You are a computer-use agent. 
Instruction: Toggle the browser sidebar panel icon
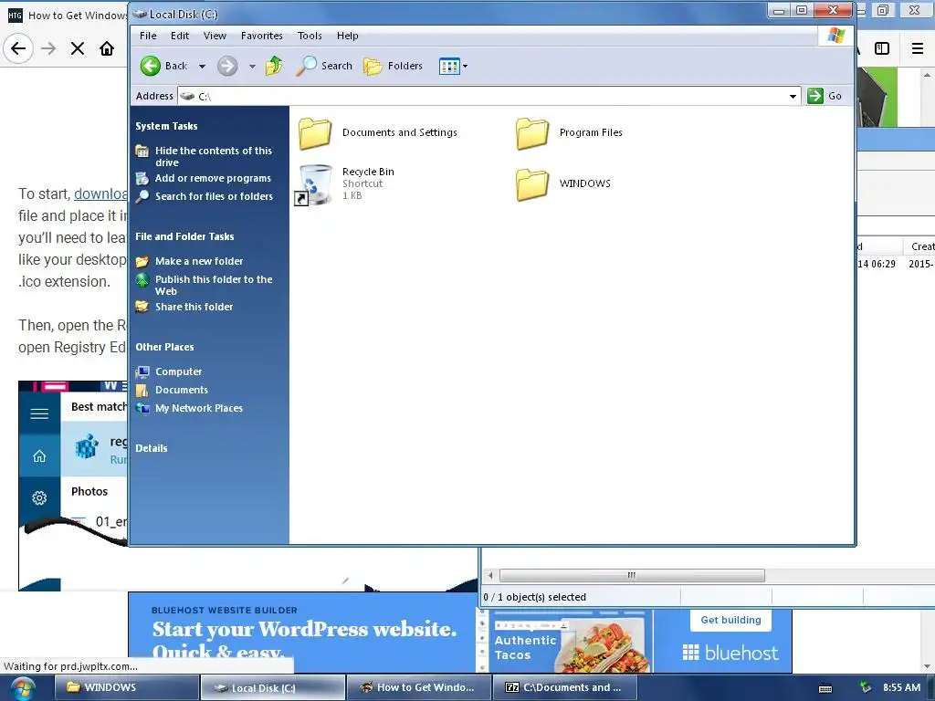tap(882, 48)
